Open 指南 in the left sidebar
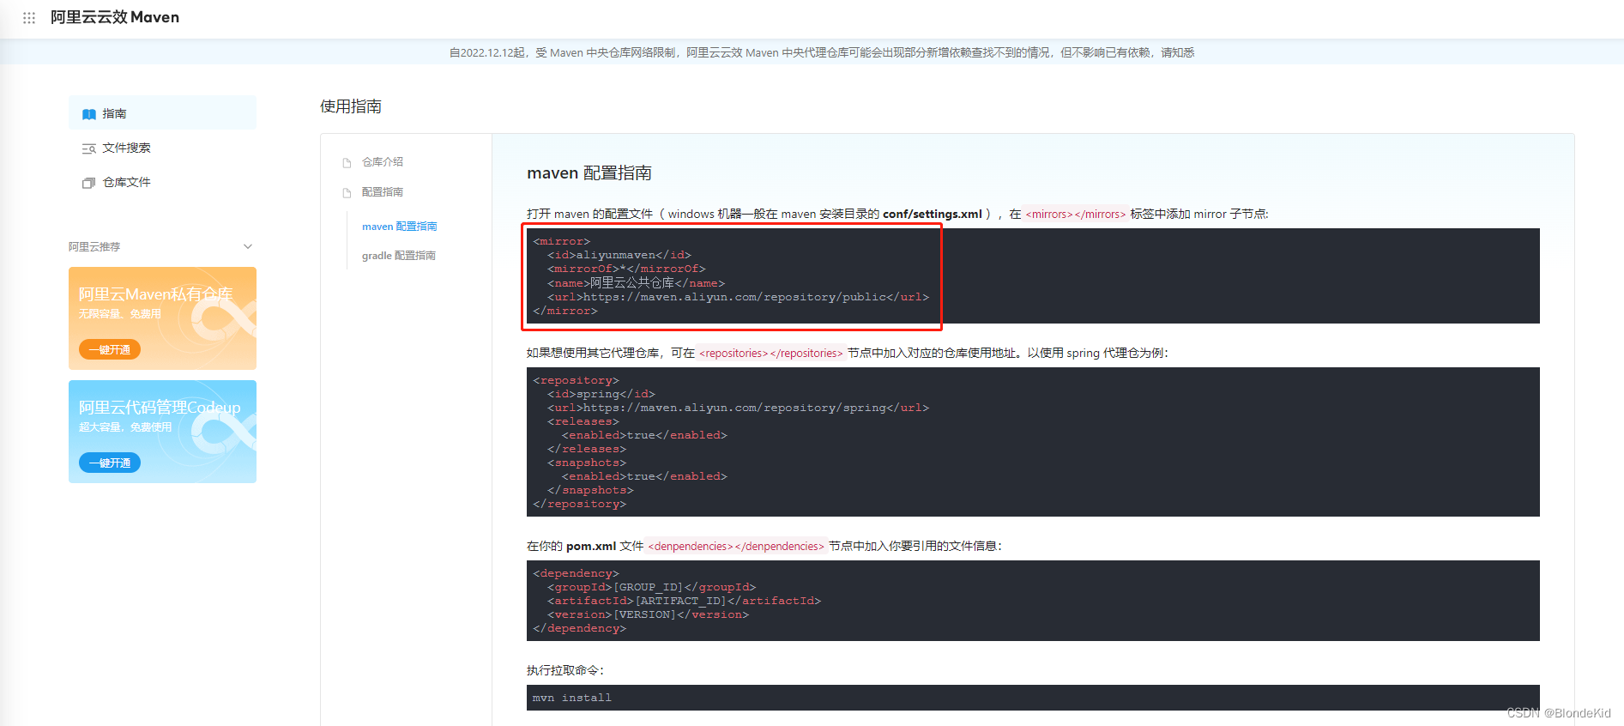1624x726 pixels. [x=162, y=113]
